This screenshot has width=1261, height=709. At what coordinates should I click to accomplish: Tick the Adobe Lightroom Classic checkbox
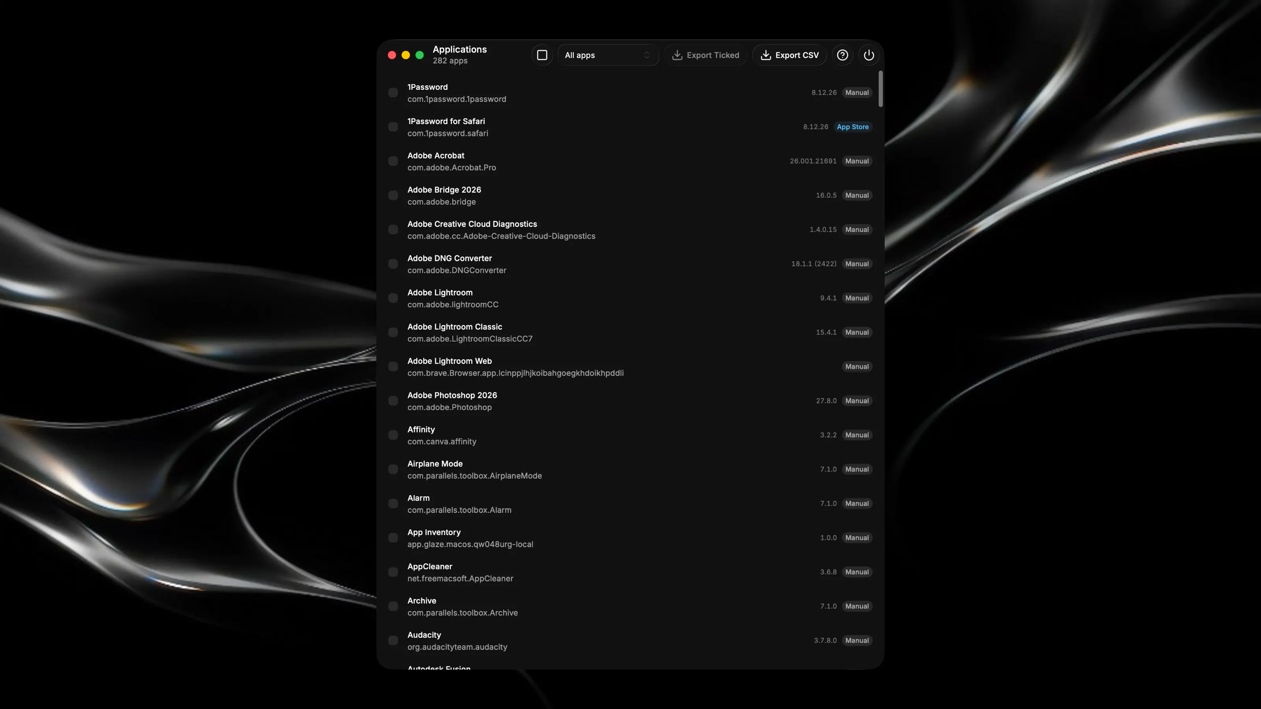click(393, 332)
